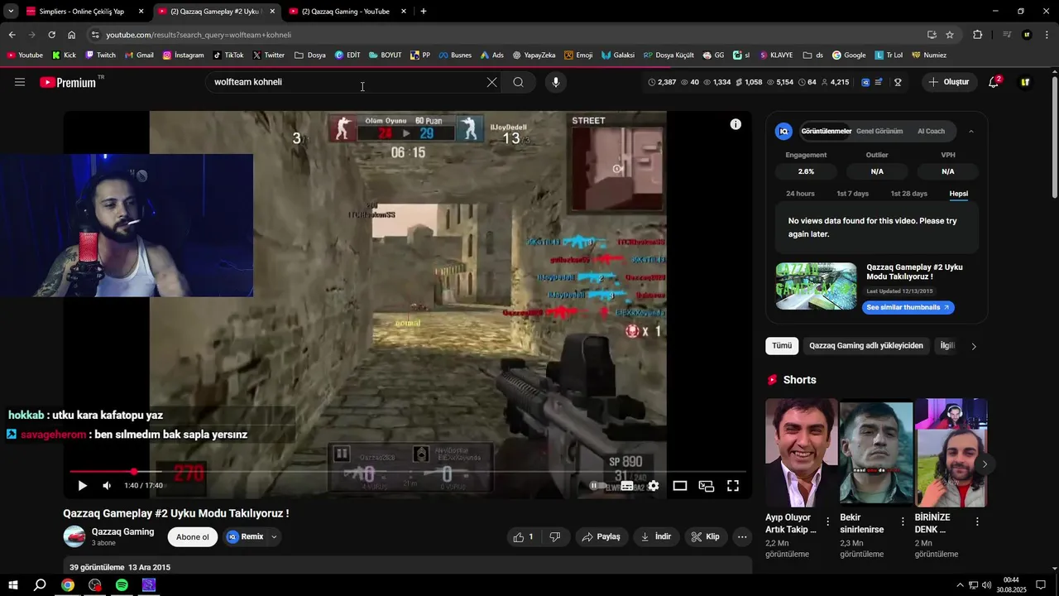Toggle subtitles in the player
The image size is (1059, 596).
click(627, 486)
